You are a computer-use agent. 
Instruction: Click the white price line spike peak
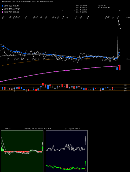pos(119,21)
